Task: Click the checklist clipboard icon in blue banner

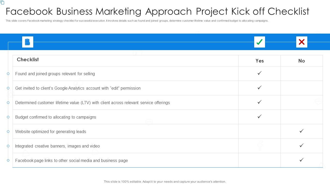Action: pyautogui.click(x=28, y=42)
